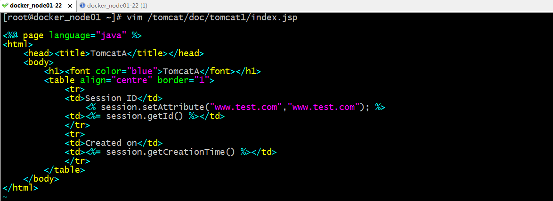This screenshot has height=201, width=553.
Task: Click the "session.setAttribute" line
Action: (x=236, y=108)
